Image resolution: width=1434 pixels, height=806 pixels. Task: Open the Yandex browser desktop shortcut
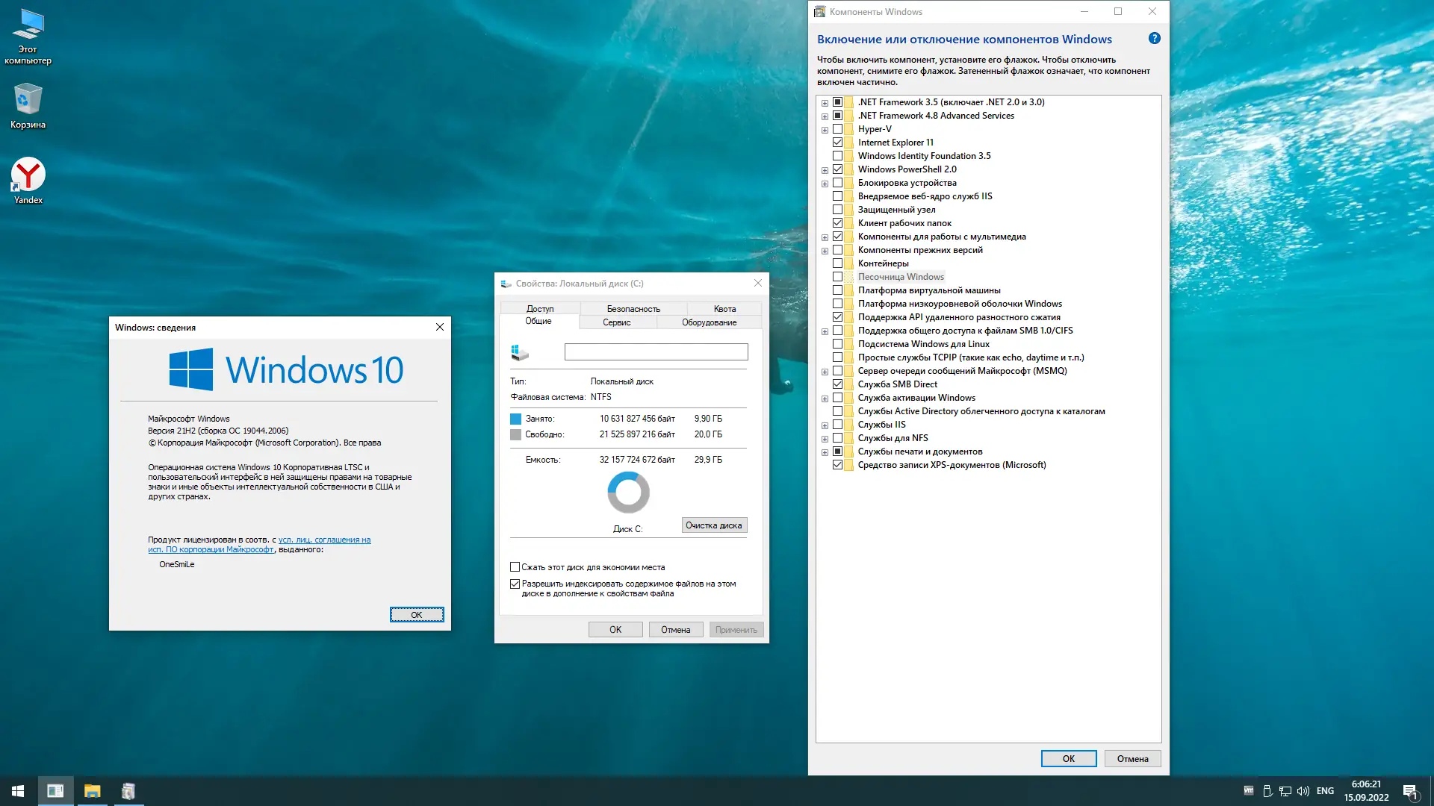[28, 175]
